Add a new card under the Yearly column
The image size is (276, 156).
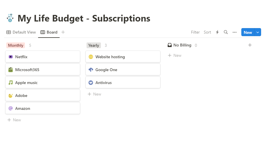(x=94, y=94)
